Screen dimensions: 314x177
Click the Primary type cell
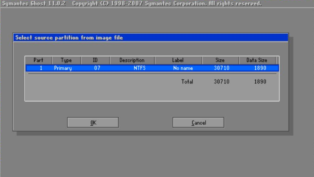pyautogui.click(x=63, y=68)
